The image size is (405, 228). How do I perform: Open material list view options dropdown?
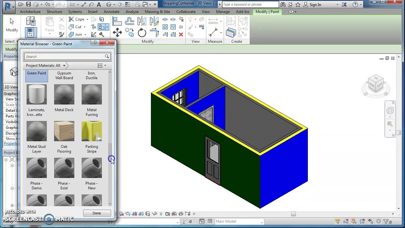[x=102, y=66]
